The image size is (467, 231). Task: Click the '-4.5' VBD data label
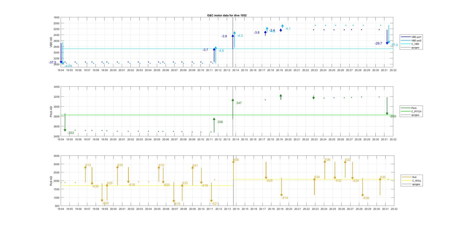pos(221,51)
